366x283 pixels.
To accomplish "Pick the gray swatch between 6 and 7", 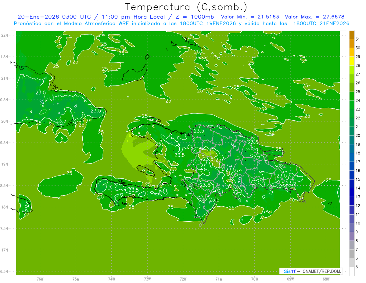I will (x=352, y=254).
